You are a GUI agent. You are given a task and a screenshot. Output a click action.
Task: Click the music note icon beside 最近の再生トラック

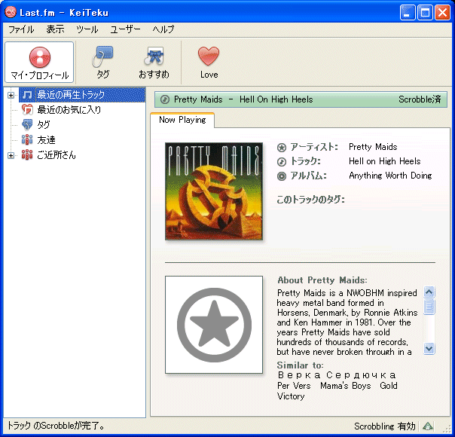coord(27,95)
